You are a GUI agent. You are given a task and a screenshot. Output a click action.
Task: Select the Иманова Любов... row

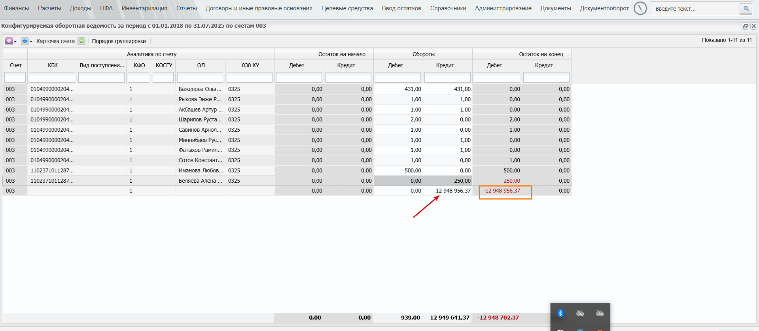click(x=287, y=170)
